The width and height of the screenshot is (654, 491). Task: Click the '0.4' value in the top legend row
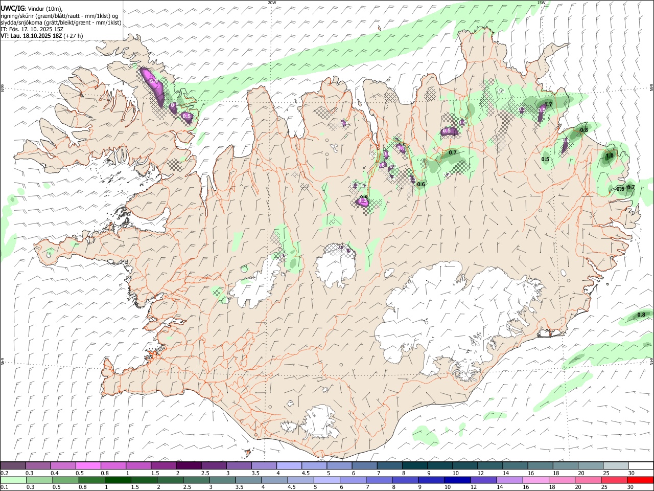click(x=55, y=473)
